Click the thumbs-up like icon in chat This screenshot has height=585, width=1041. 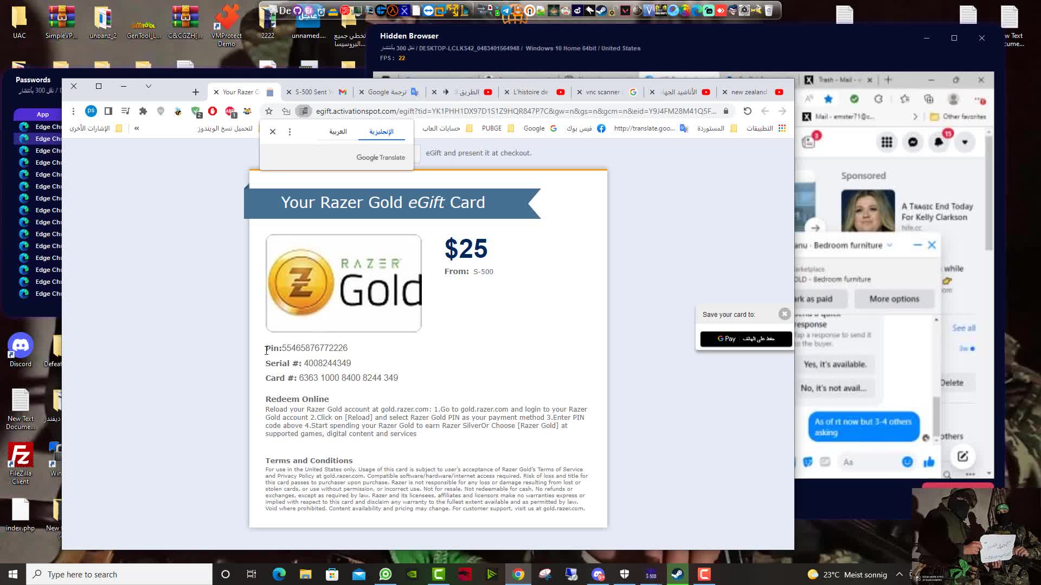pos(929,462)
